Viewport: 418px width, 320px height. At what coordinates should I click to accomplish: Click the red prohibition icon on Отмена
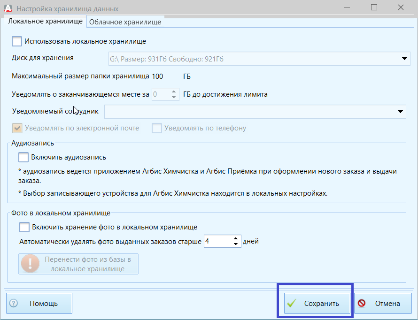tap(362, 303)
